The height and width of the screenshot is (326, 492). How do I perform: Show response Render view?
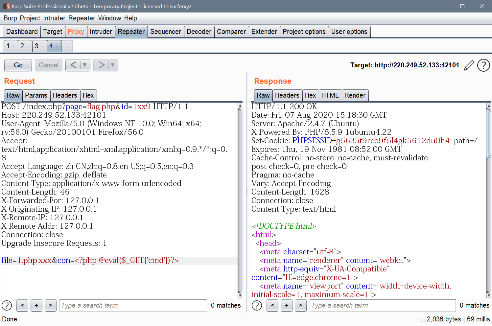point(355,95)
